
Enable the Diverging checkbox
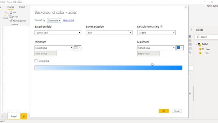click(x=36, y=61)
